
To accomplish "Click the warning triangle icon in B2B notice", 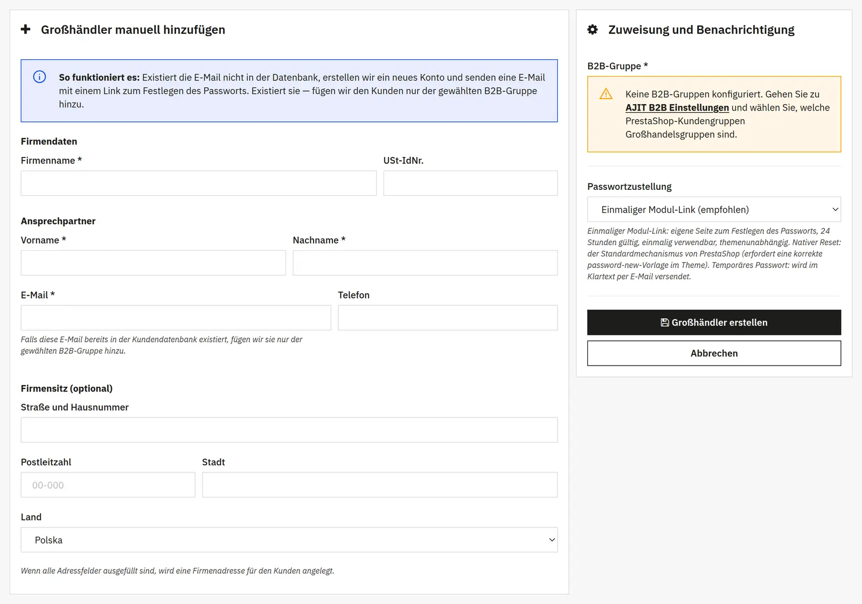I will (606, 94).
